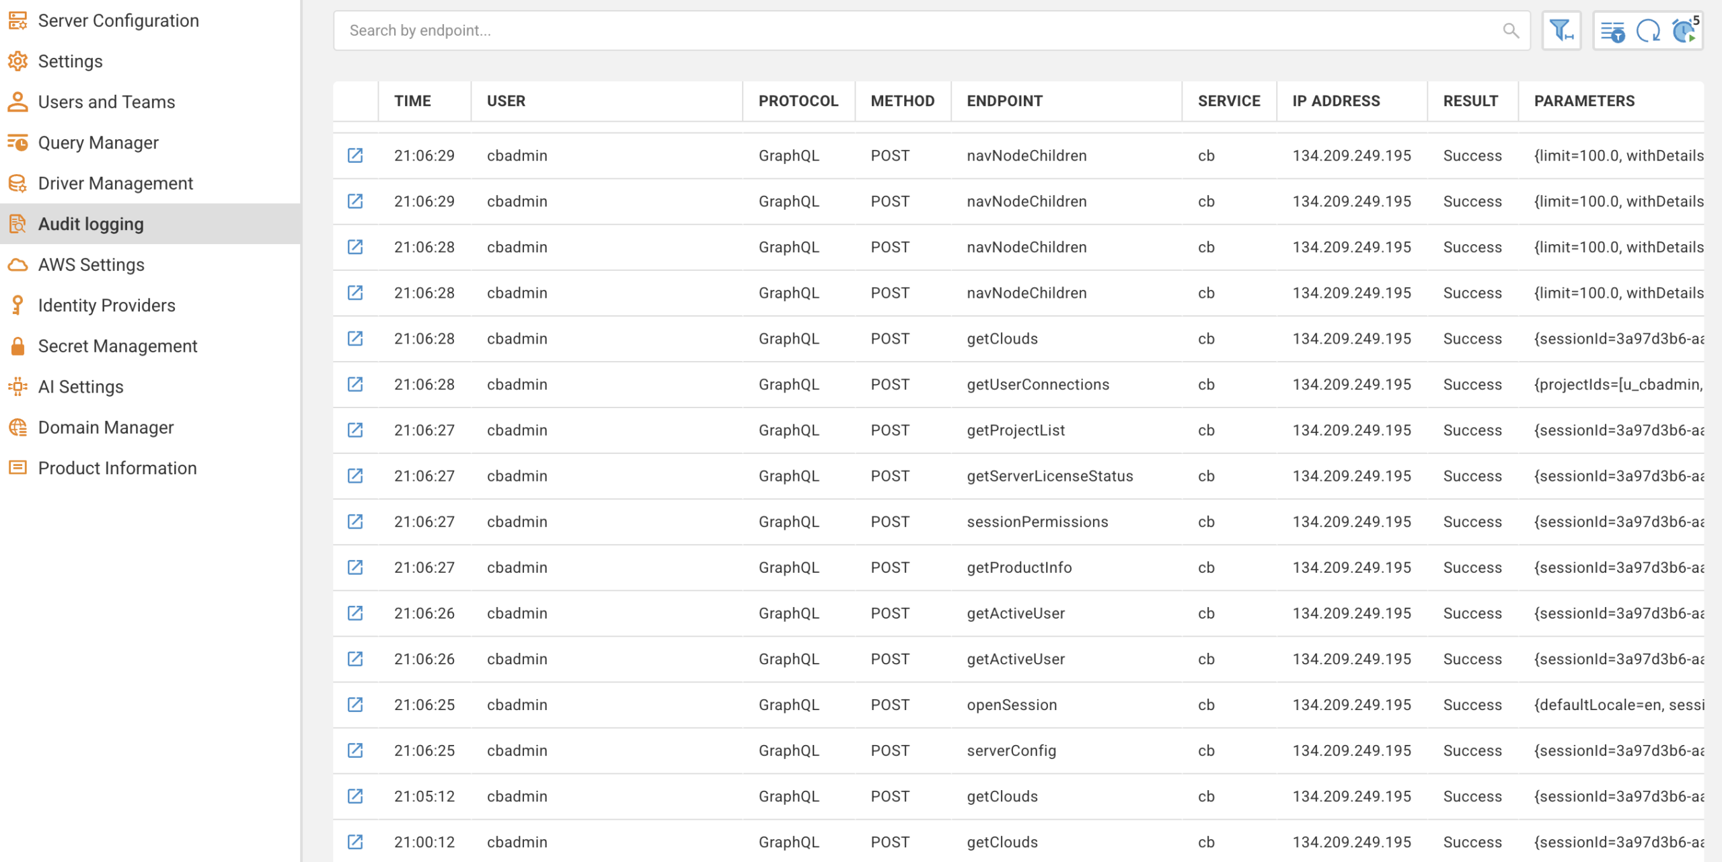Select the getUserConnections endpoint cell
1722x862 pixels.
point(1038,385)
